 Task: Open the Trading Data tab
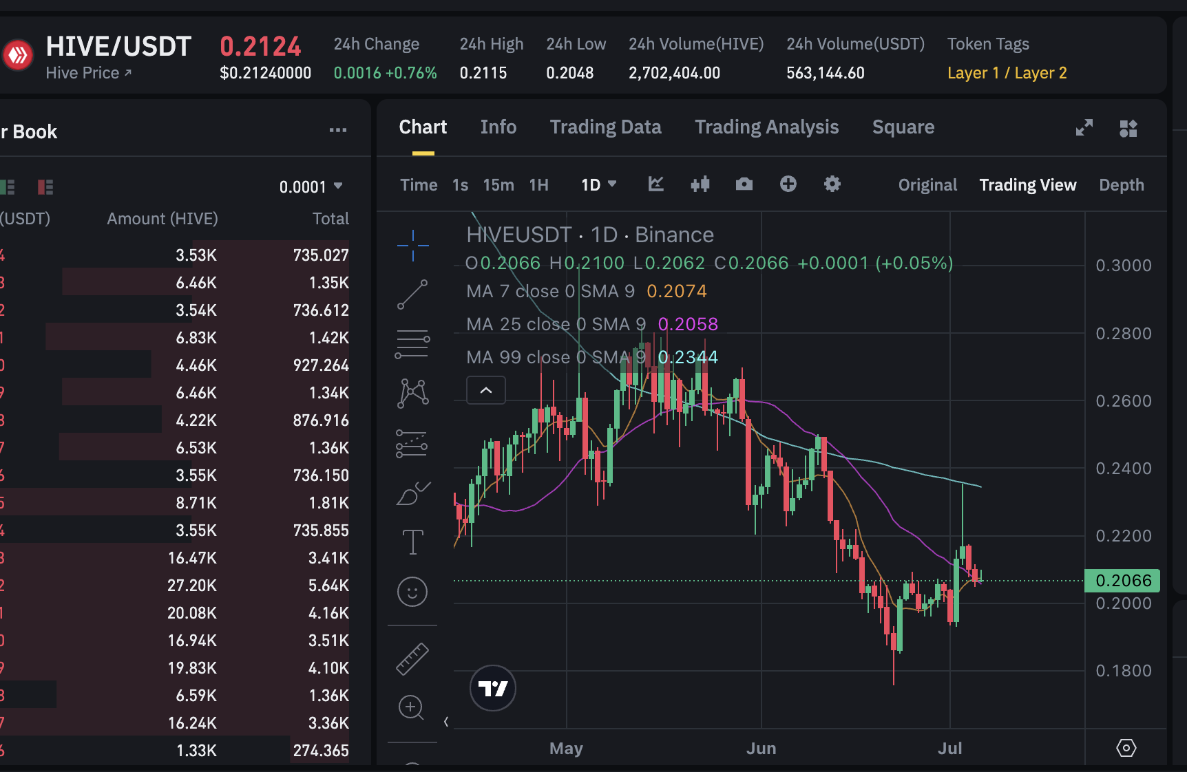coord(605,127)
